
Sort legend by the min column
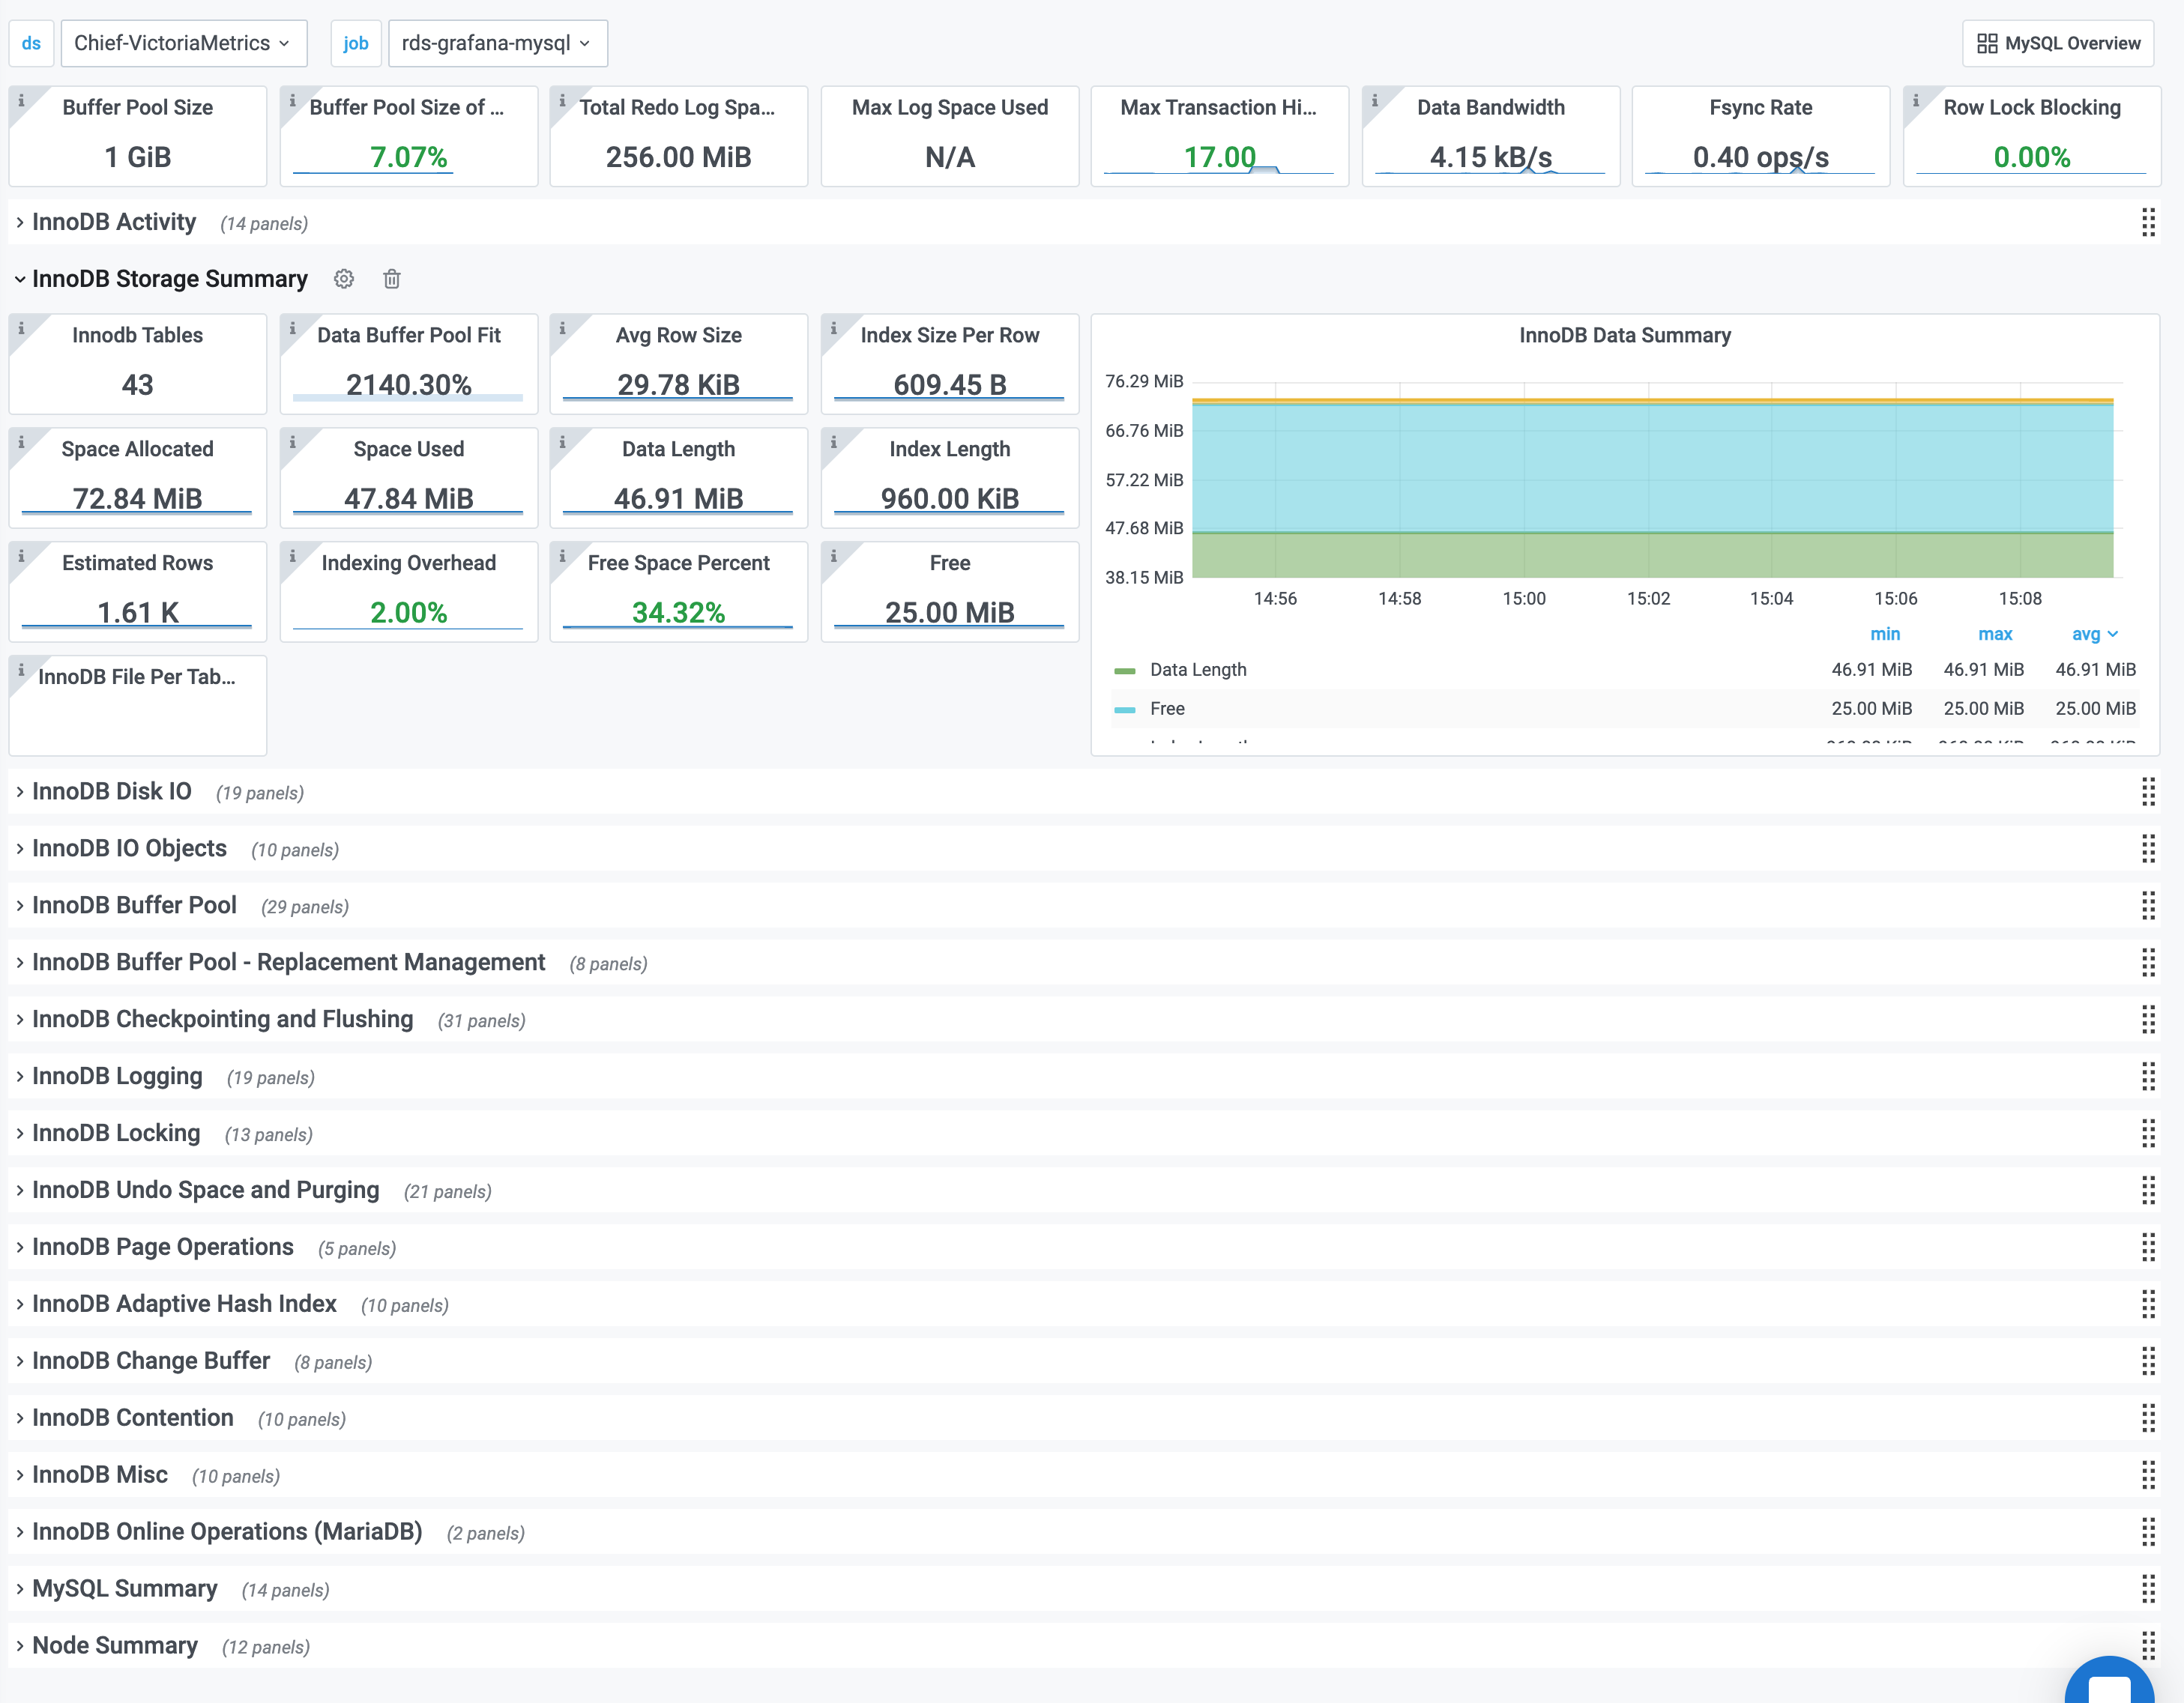[1885, 634]
